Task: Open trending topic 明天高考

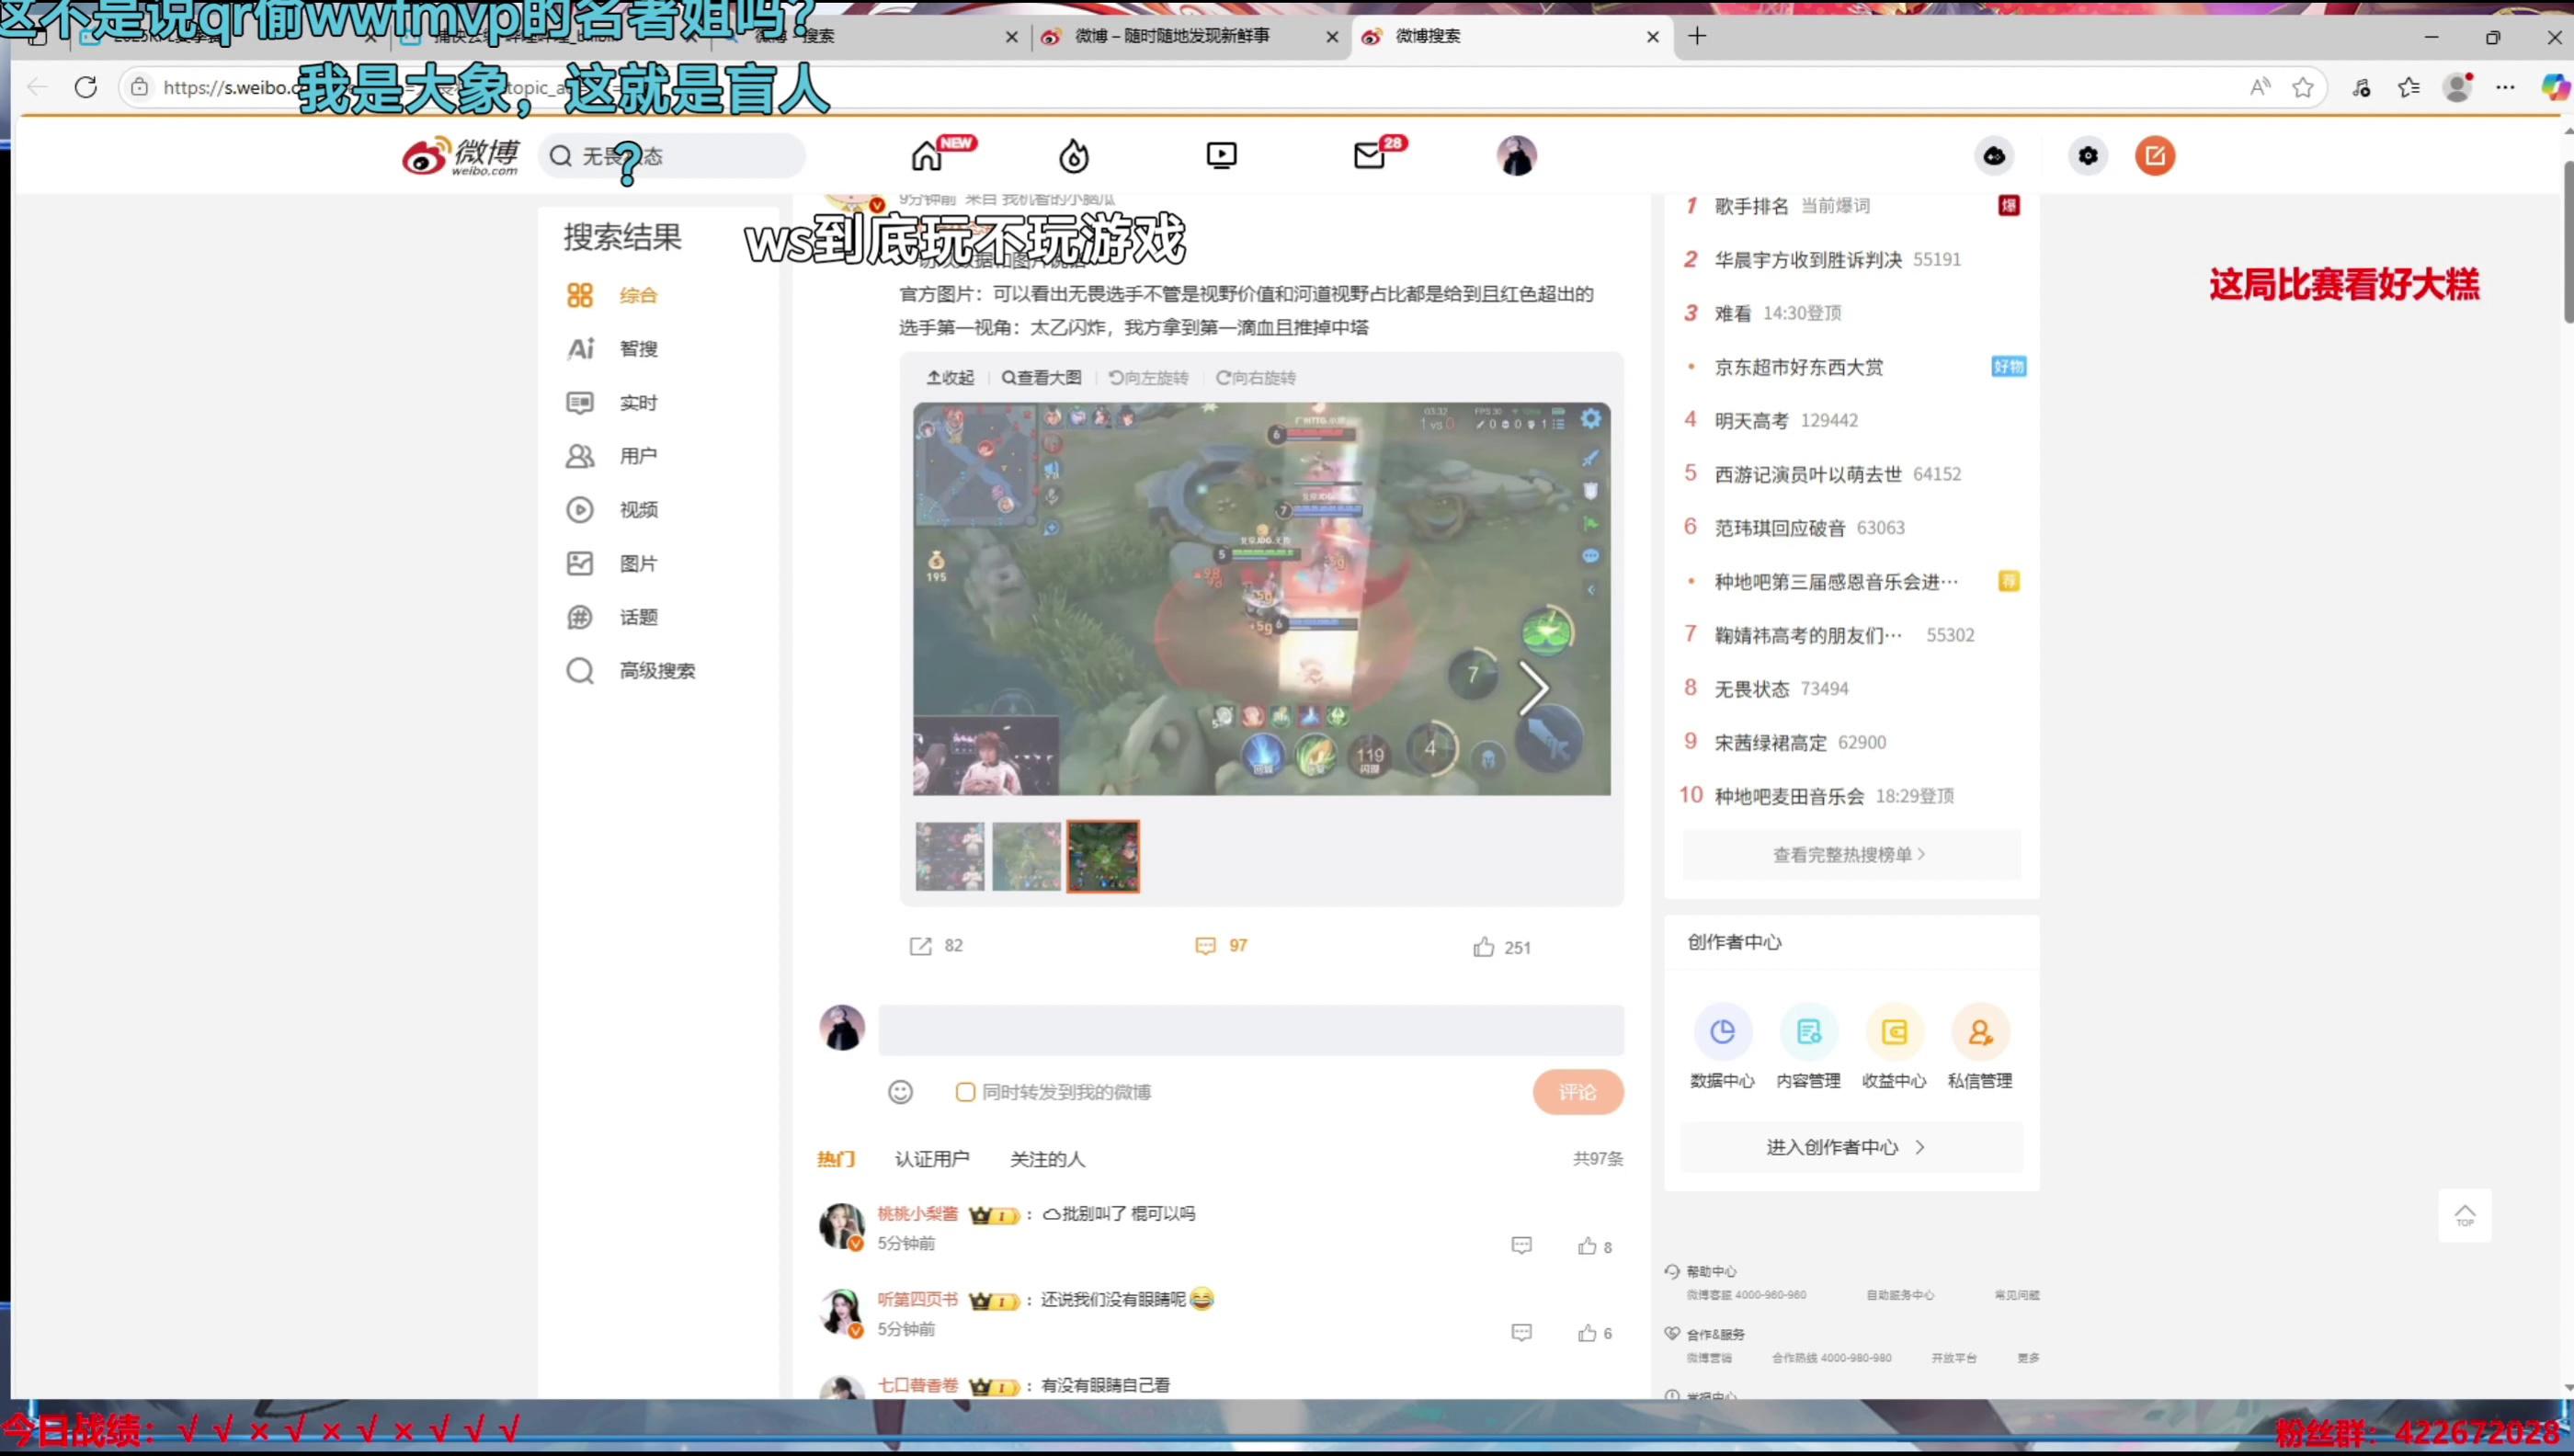Action: pyautogui.click(x=1751, y=421)
